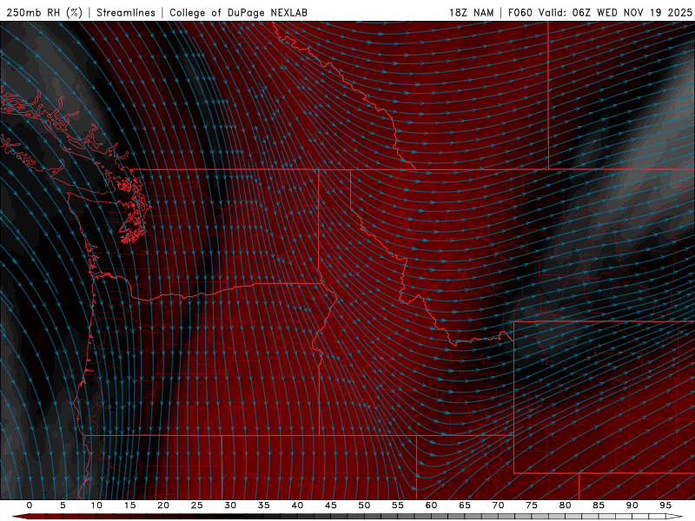Click the "250mb RH (%)" title text

(44, 12)
